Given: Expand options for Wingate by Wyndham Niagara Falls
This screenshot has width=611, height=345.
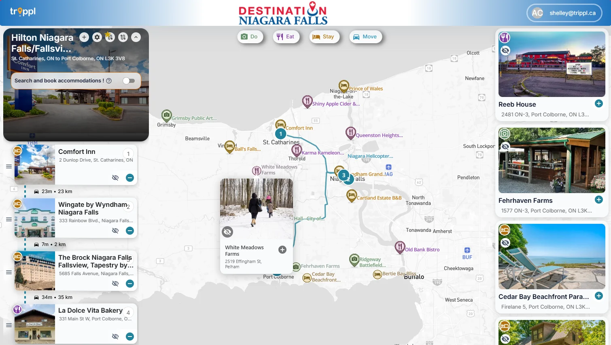Looking at the screenshot, I should pyautogui.click(x=8, y=219).
